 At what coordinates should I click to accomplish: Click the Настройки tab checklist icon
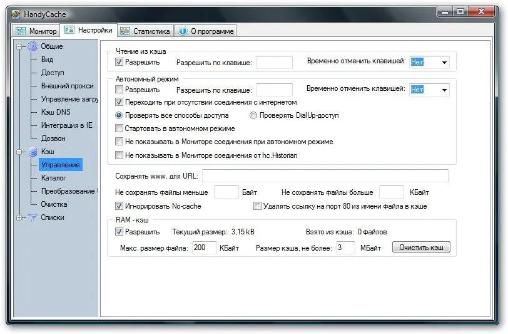[69, 30]
